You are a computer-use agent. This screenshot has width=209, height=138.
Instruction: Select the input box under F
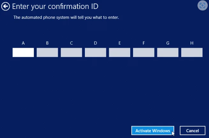point(144,53)
